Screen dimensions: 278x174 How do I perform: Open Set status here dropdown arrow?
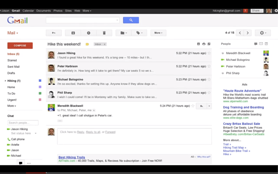click(x=36, y=134)
